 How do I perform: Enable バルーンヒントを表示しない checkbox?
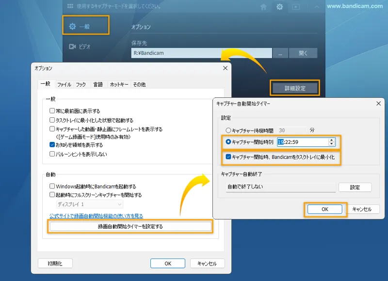(52, 154)
